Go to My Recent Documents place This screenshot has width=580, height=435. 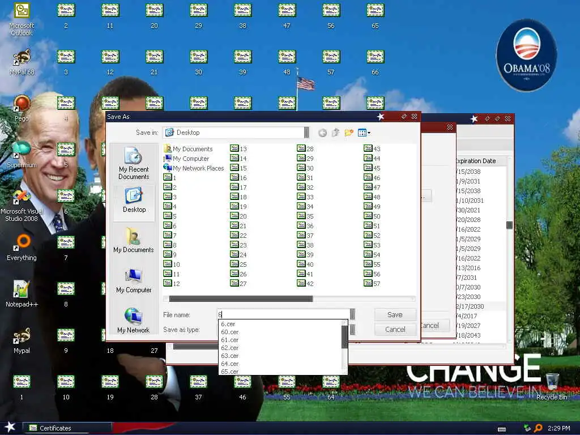134,163
